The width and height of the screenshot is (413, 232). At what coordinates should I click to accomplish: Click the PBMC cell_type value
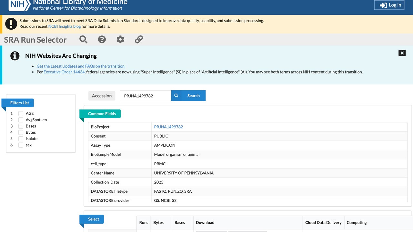160,164
